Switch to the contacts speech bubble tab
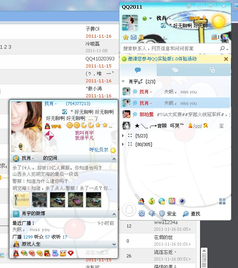This screenshot has width=238, height=268. [138, 70]
